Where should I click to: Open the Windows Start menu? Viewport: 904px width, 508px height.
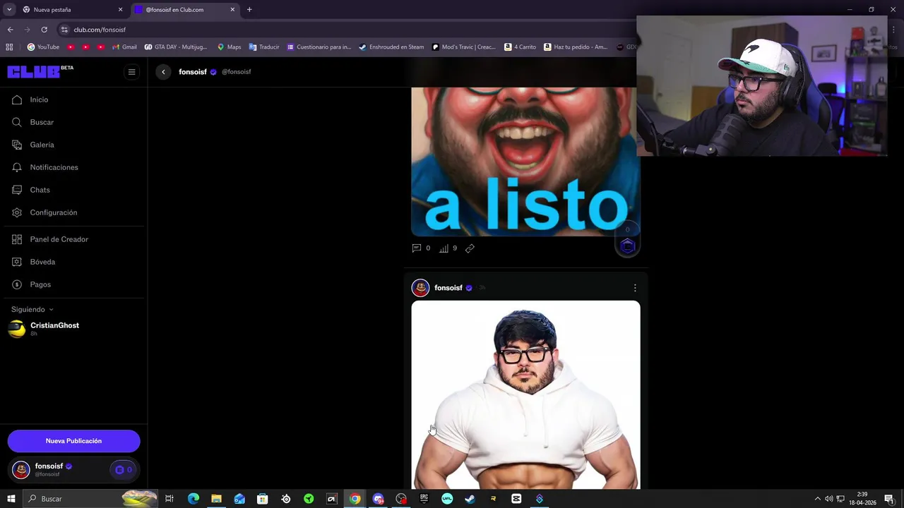click(x=11, y=499)
